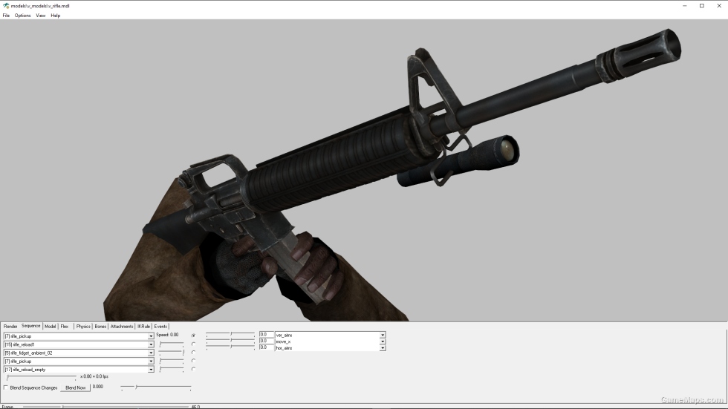728x409 pixels.
Task: Click the ver_aims pose parameter slider
Action: pyautogui.click(x=231, y=334)
